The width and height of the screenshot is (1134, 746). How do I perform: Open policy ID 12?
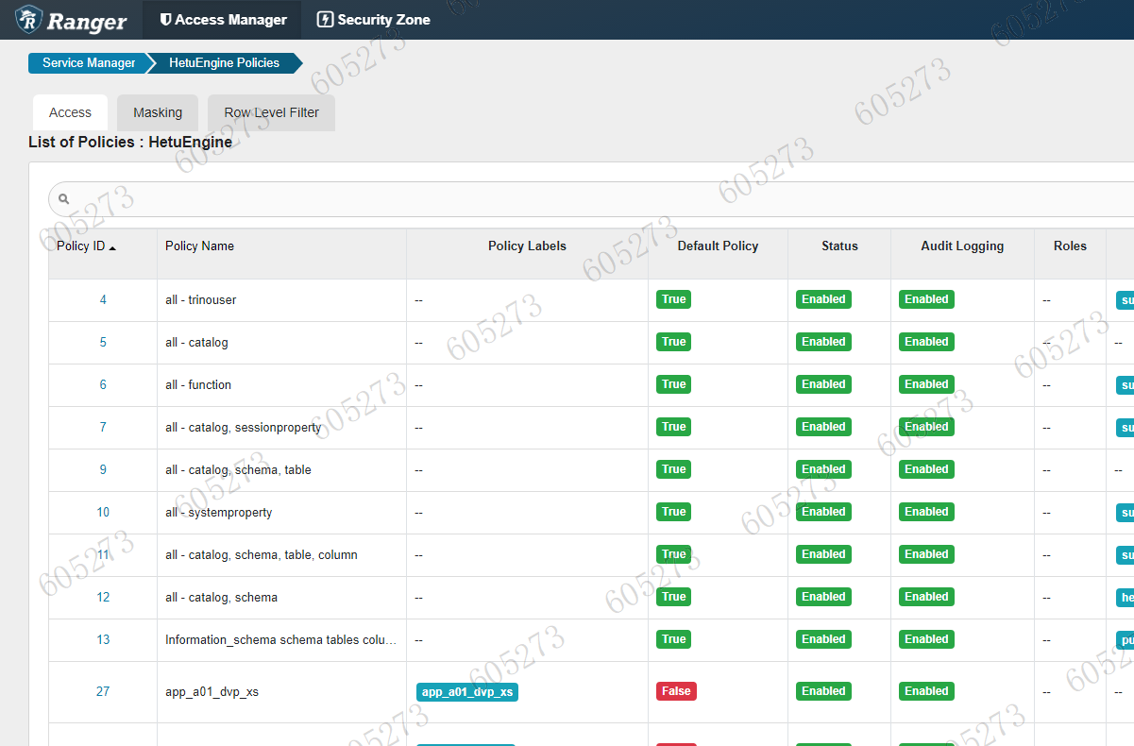[x=103, y=598]
